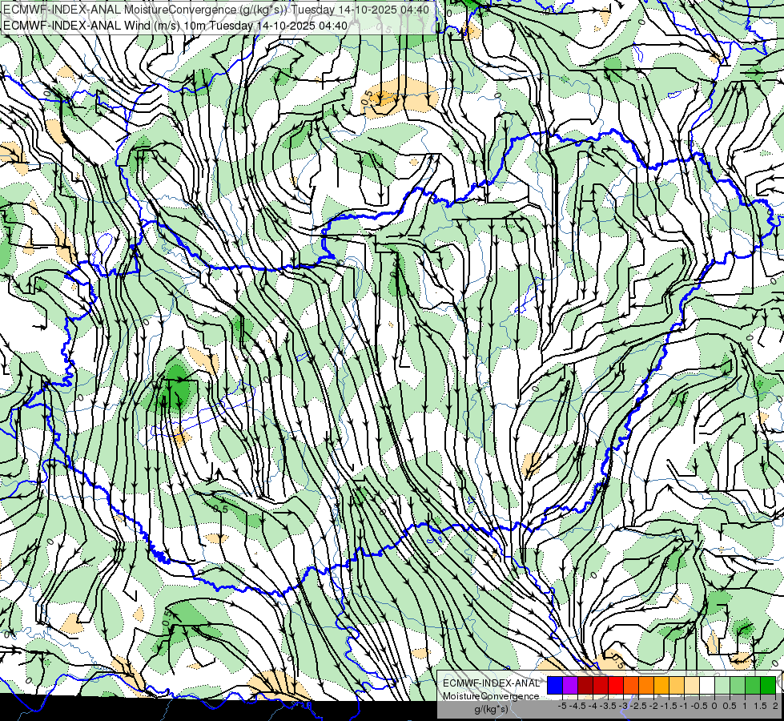Select the medium green swatch between 1 and 1.5
This screenshot has height=721, width=784.
pos(753,685)
